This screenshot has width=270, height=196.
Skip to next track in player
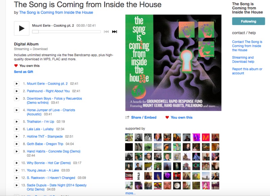tap(114, 31)
